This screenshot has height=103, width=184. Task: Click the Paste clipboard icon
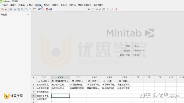[x=22, y=9]
